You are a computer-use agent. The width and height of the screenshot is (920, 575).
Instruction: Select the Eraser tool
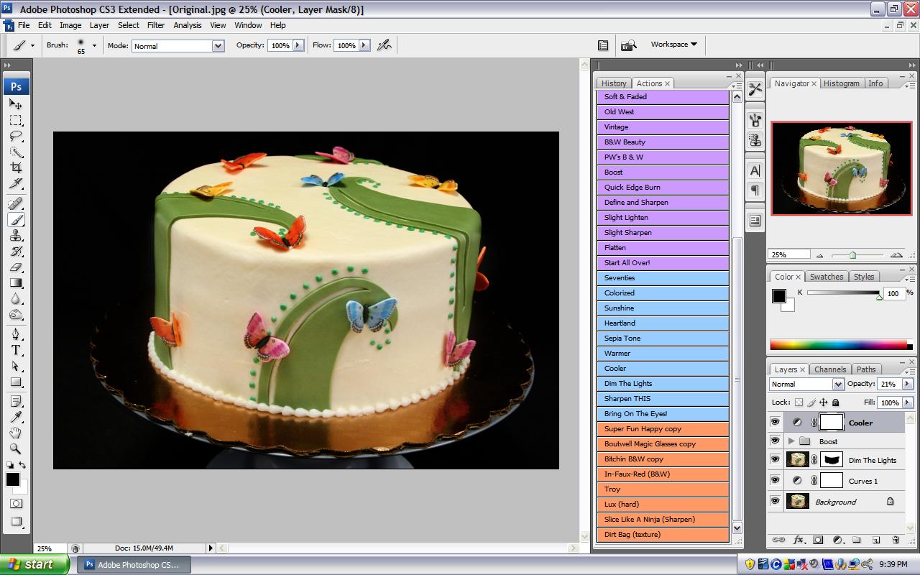click(x=16, y=267)
